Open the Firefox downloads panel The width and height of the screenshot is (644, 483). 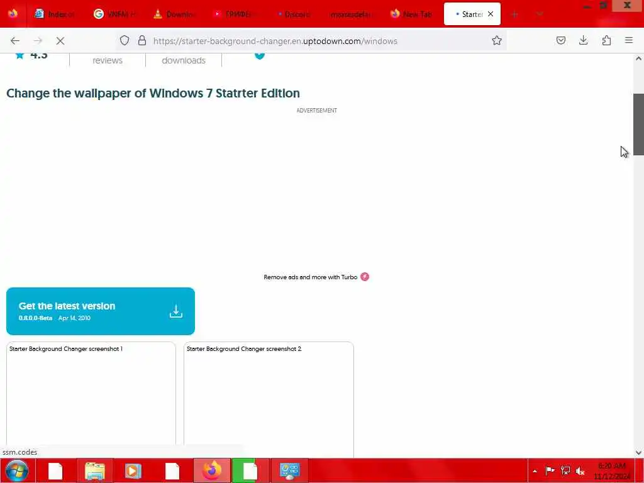pyautogui.click(x=583, y=41)
